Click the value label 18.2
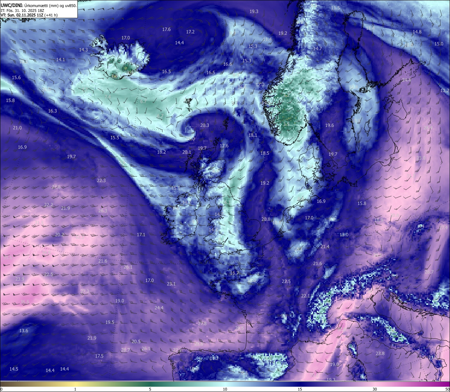This screenshot has width=450, height=392. [x=161, y=152]
